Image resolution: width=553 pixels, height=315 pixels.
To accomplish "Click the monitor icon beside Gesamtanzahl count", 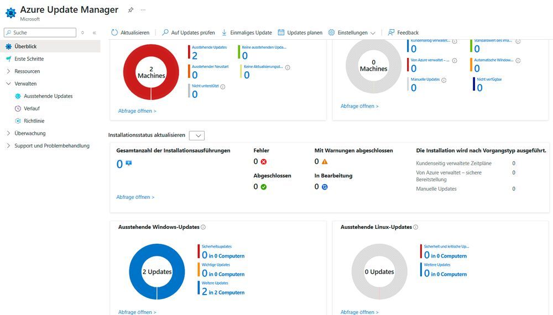I will pyautogui.click(x=129, y=163).
